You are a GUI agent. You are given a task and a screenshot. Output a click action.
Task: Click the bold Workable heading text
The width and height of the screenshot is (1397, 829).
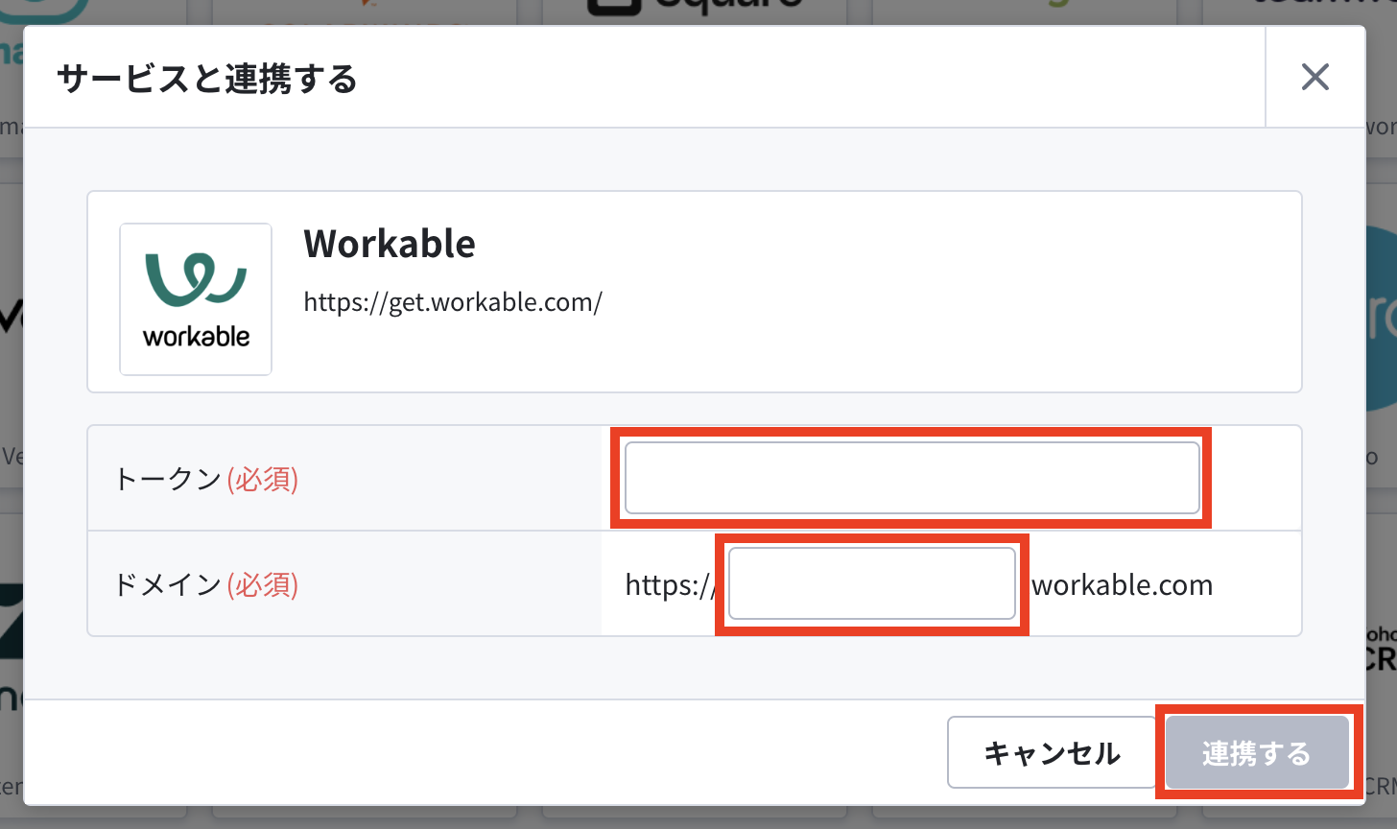click(390, 244)
